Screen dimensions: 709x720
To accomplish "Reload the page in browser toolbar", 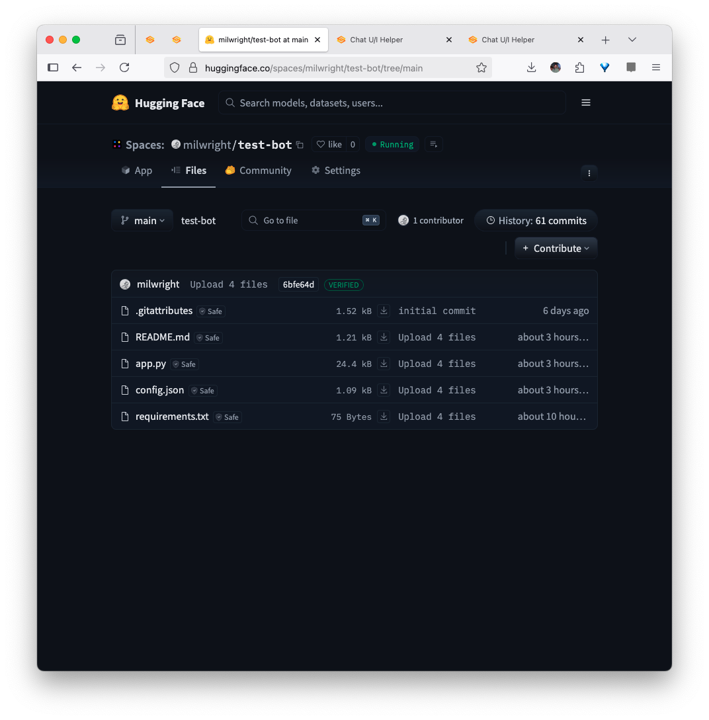I will pos(124,67).
